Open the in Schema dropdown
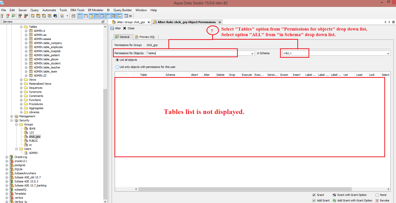This screenshot has width=396, height=203. click(388, 53)
